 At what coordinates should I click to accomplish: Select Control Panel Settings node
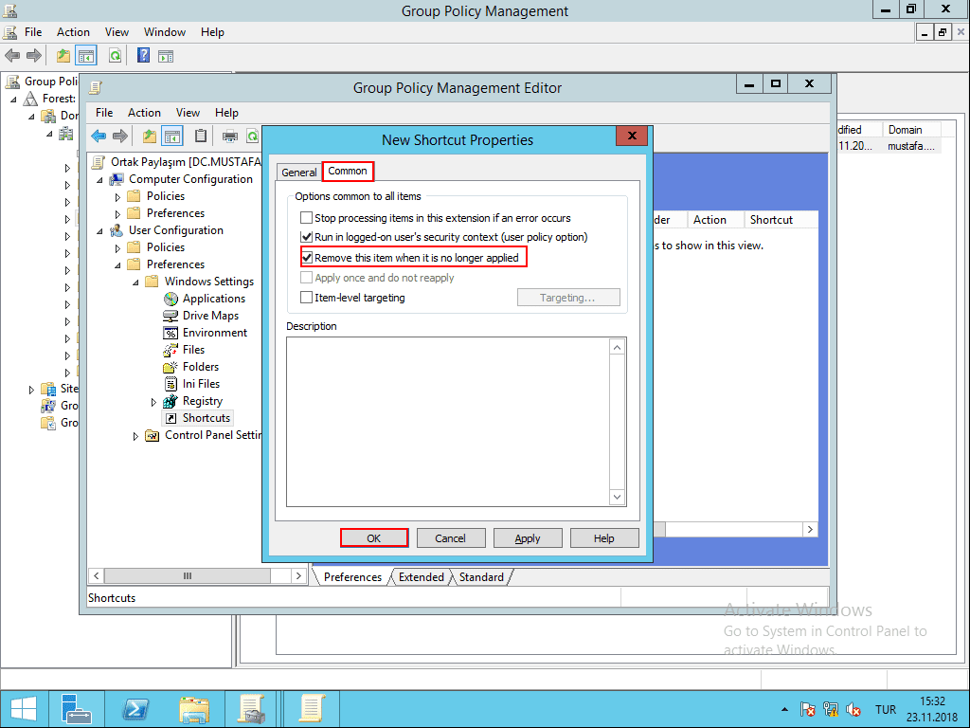(213, 435)
